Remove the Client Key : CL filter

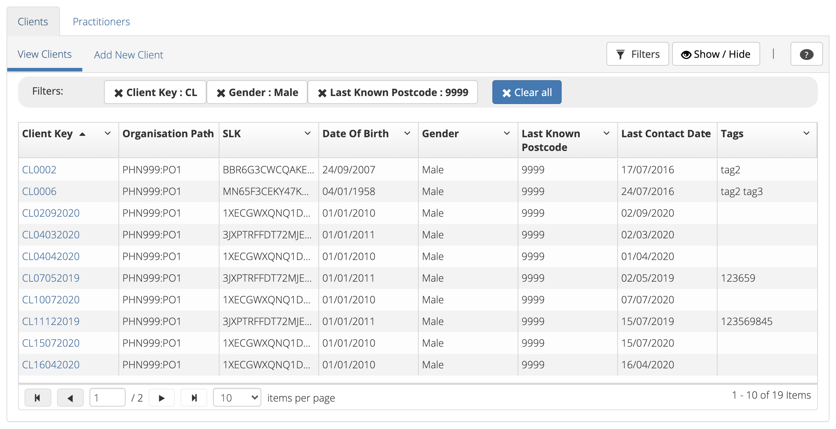click(155, 92)
